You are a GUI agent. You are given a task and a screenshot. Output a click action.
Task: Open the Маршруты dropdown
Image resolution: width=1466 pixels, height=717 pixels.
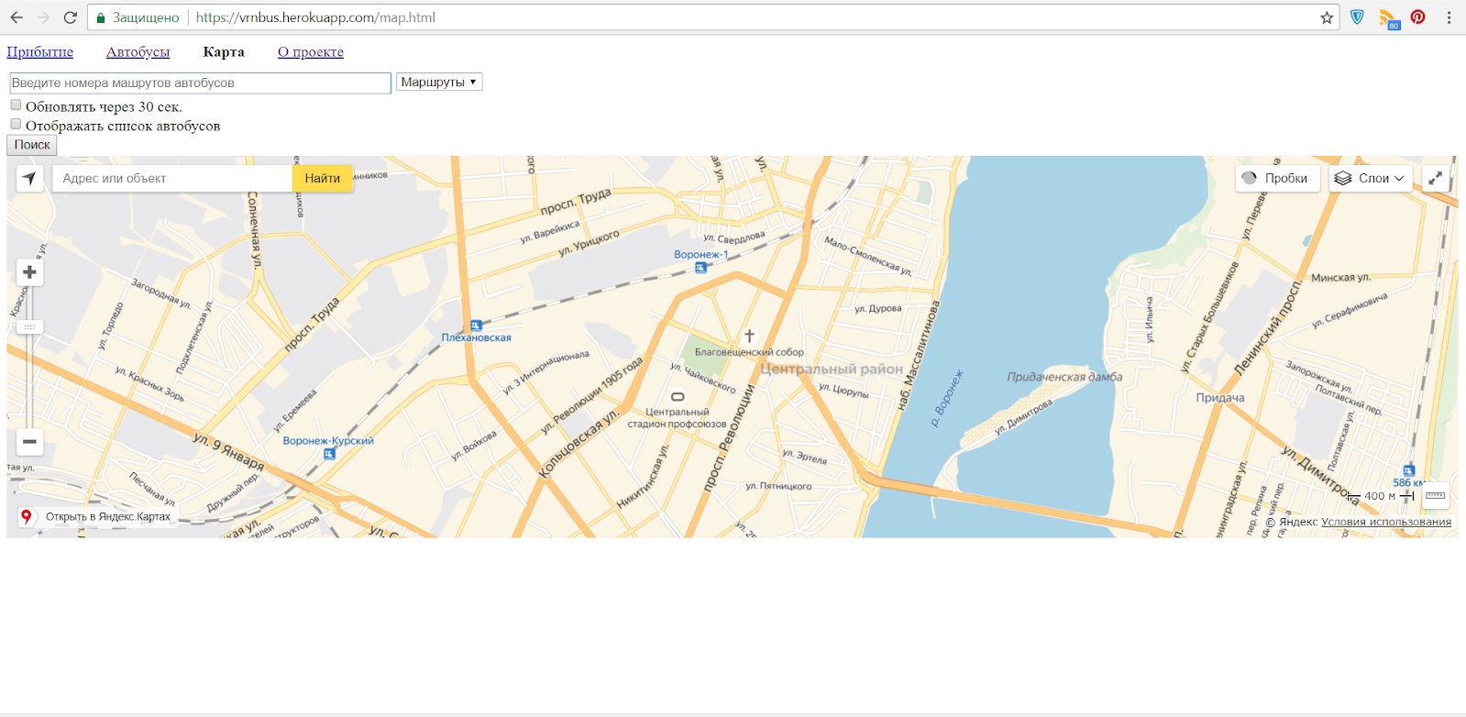pos(439,82)
